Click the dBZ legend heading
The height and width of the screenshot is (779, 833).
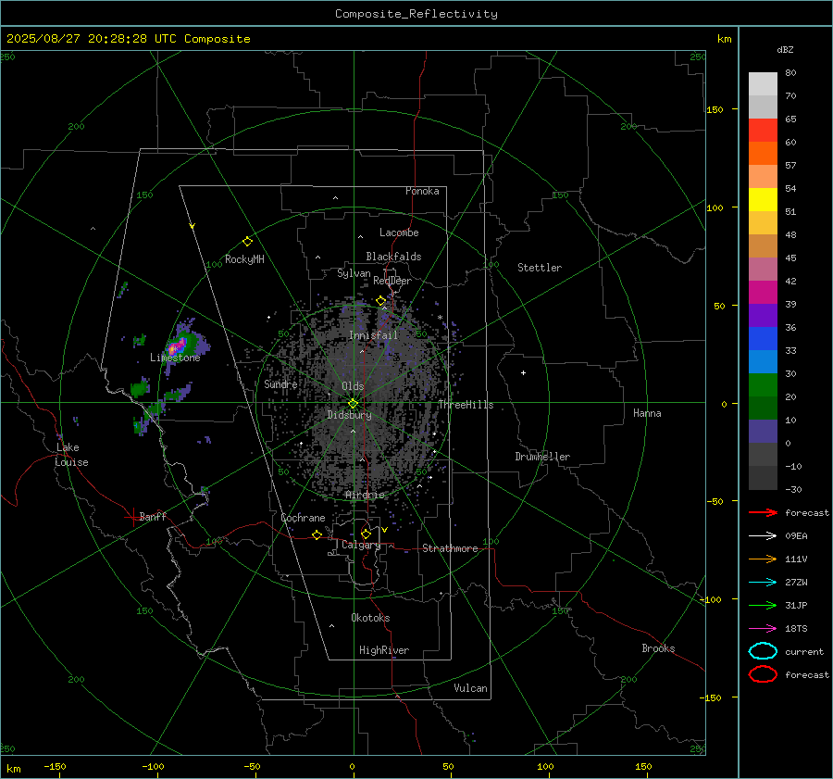(x=785, y=49)
